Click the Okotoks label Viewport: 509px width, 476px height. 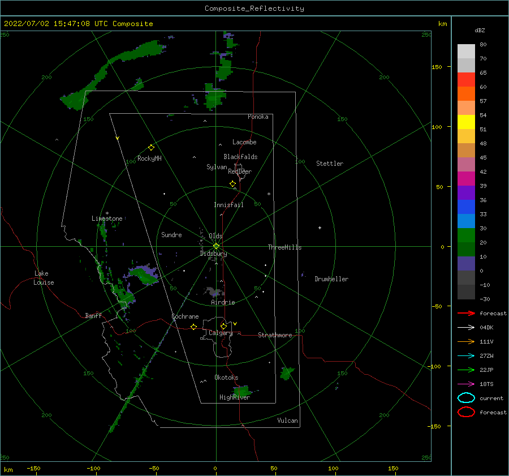tap(226, 378)
